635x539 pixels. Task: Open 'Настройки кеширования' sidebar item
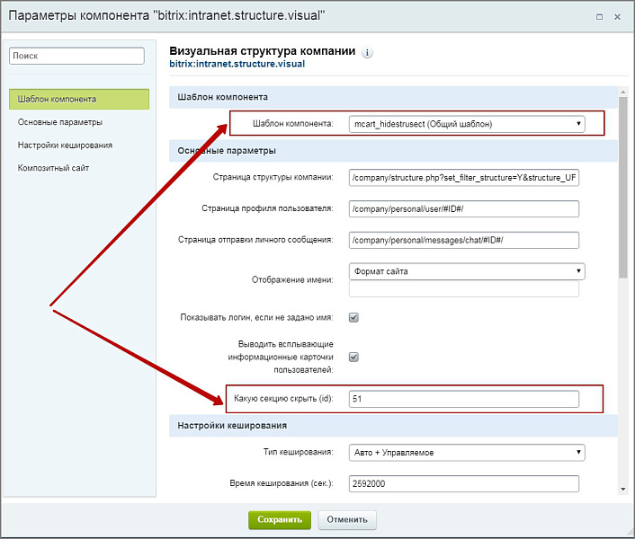pos(65,145)
